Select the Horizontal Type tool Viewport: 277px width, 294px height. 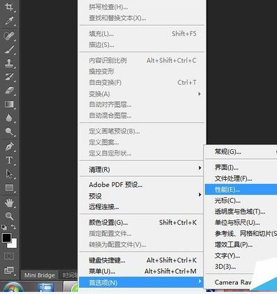click(9, 160)
